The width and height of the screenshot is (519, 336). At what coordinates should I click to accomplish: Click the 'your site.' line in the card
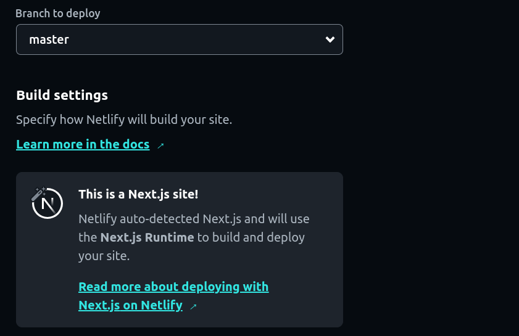(104, 256)
